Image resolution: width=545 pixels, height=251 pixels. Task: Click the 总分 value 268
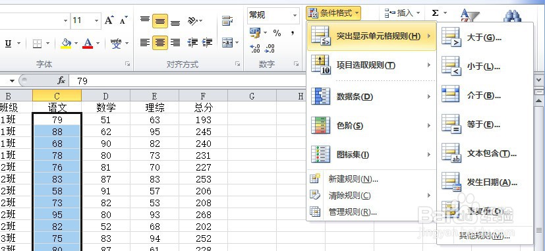pos(203,215)
